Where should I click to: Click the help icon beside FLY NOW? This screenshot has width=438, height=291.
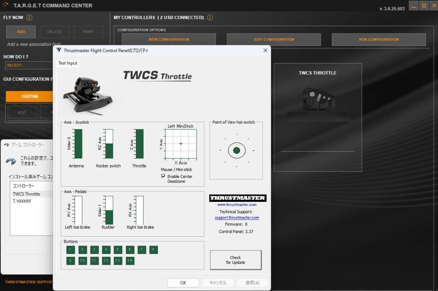pyautogui.click(x=29, y=18)
